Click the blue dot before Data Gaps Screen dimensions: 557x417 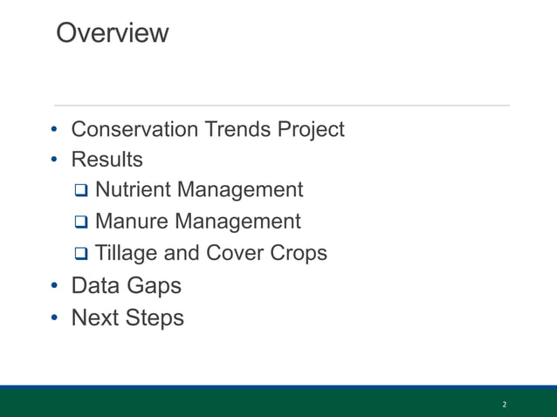(54, 285)
